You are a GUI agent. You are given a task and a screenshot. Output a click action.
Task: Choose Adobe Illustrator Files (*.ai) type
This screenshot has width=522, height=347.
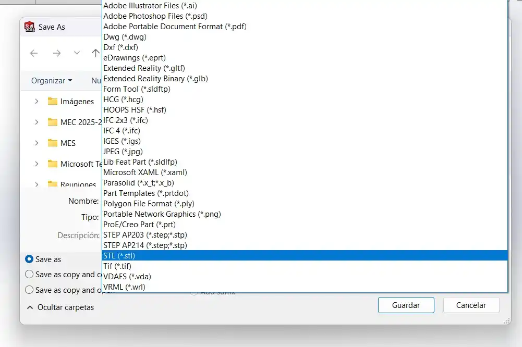(x=305, y=6)
